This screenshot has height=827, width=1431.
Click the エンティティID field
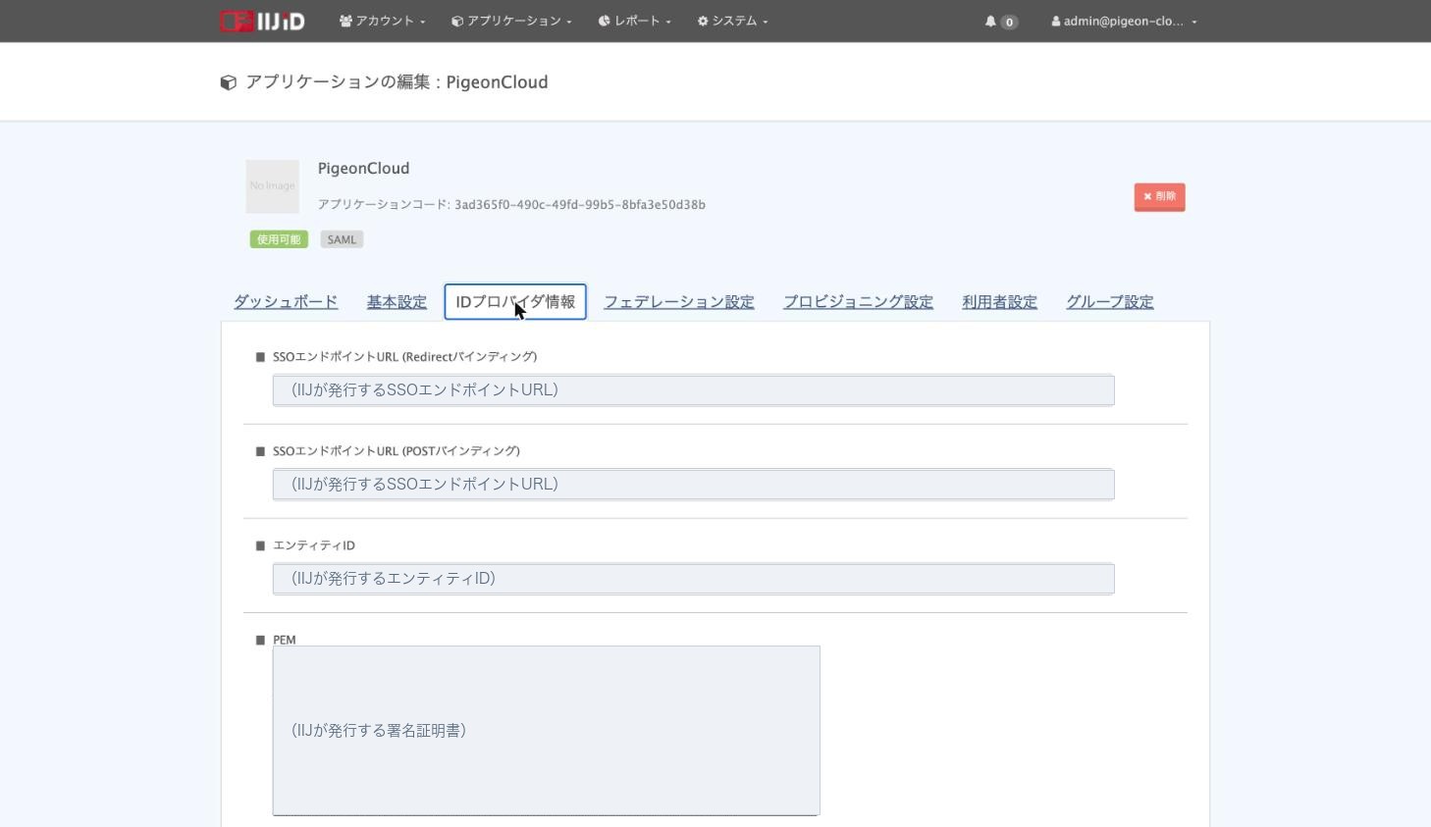pyautogui.click(x=693, y=578)
